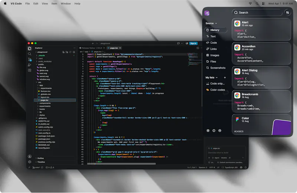The image size is (297, 193).
Task: Open the Manage gear in the VS Code activity bar
Action: click(30, 162)
